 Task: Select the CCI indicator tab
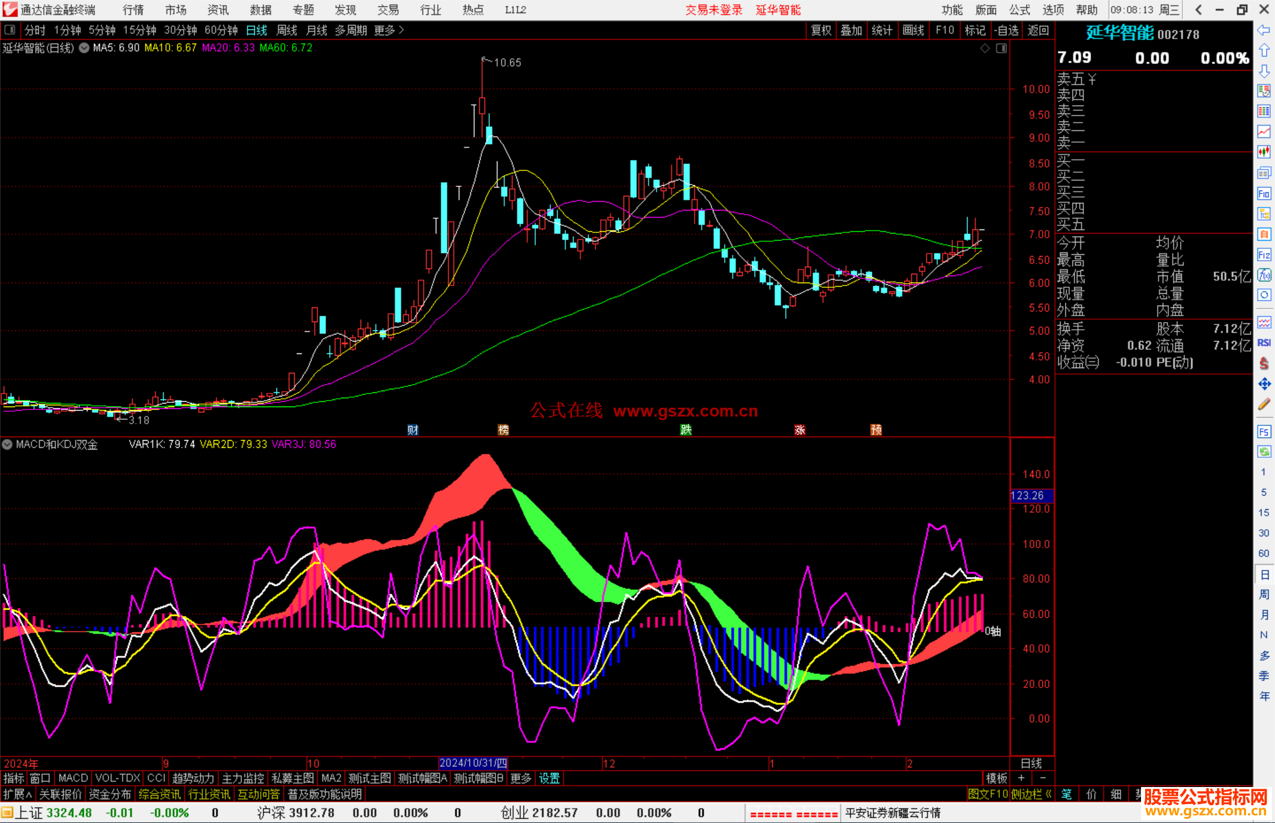click(156, 778)
